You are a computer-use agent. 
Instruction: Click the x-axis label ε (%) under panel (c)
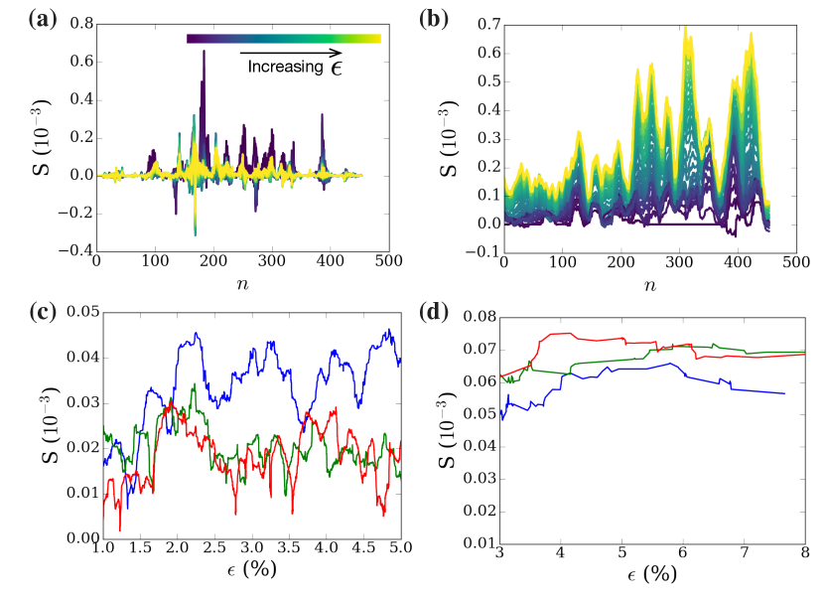click(252, 569)
